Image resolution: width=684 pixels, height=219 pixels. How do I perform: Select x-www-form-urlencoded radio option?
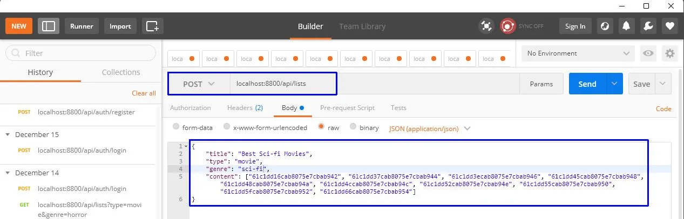226,127
